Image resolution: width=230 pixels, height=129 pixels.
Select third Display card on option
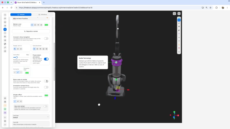tap(21, 49)
